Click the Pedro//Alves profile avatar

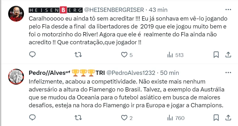(x=16, y=77)
